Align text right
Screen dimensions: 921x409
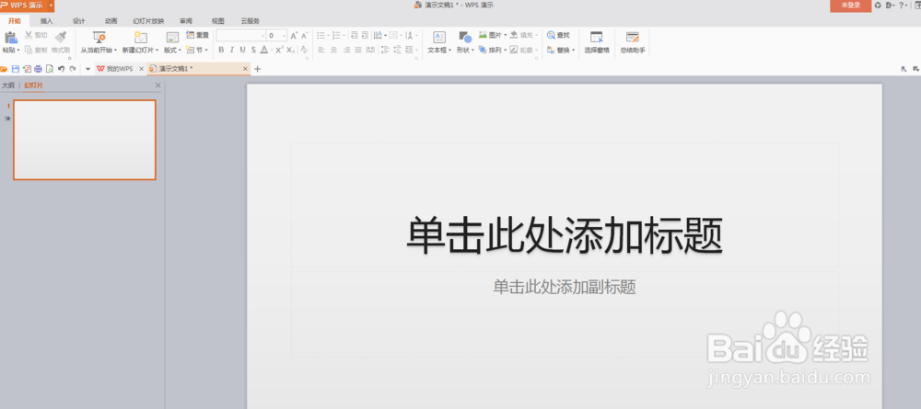(346, 51)
